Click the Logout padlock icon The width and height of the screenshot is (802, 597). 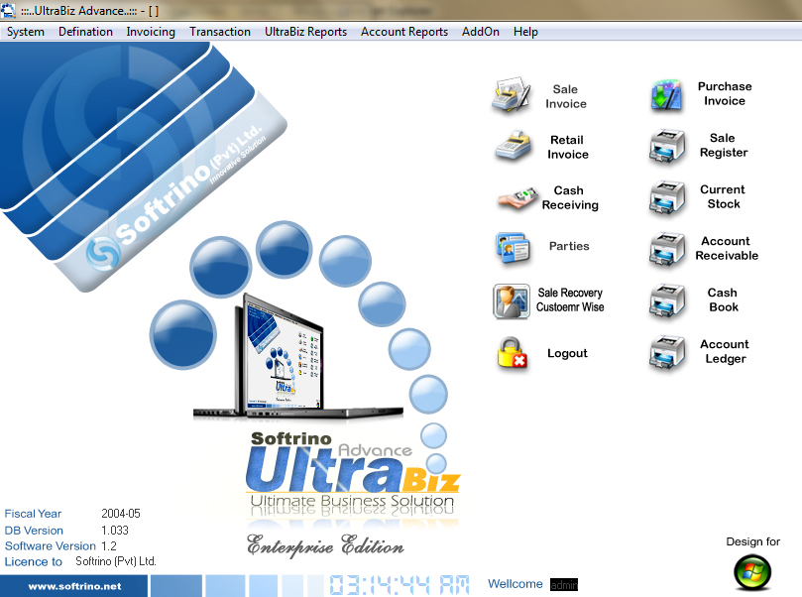coord(512,352)
